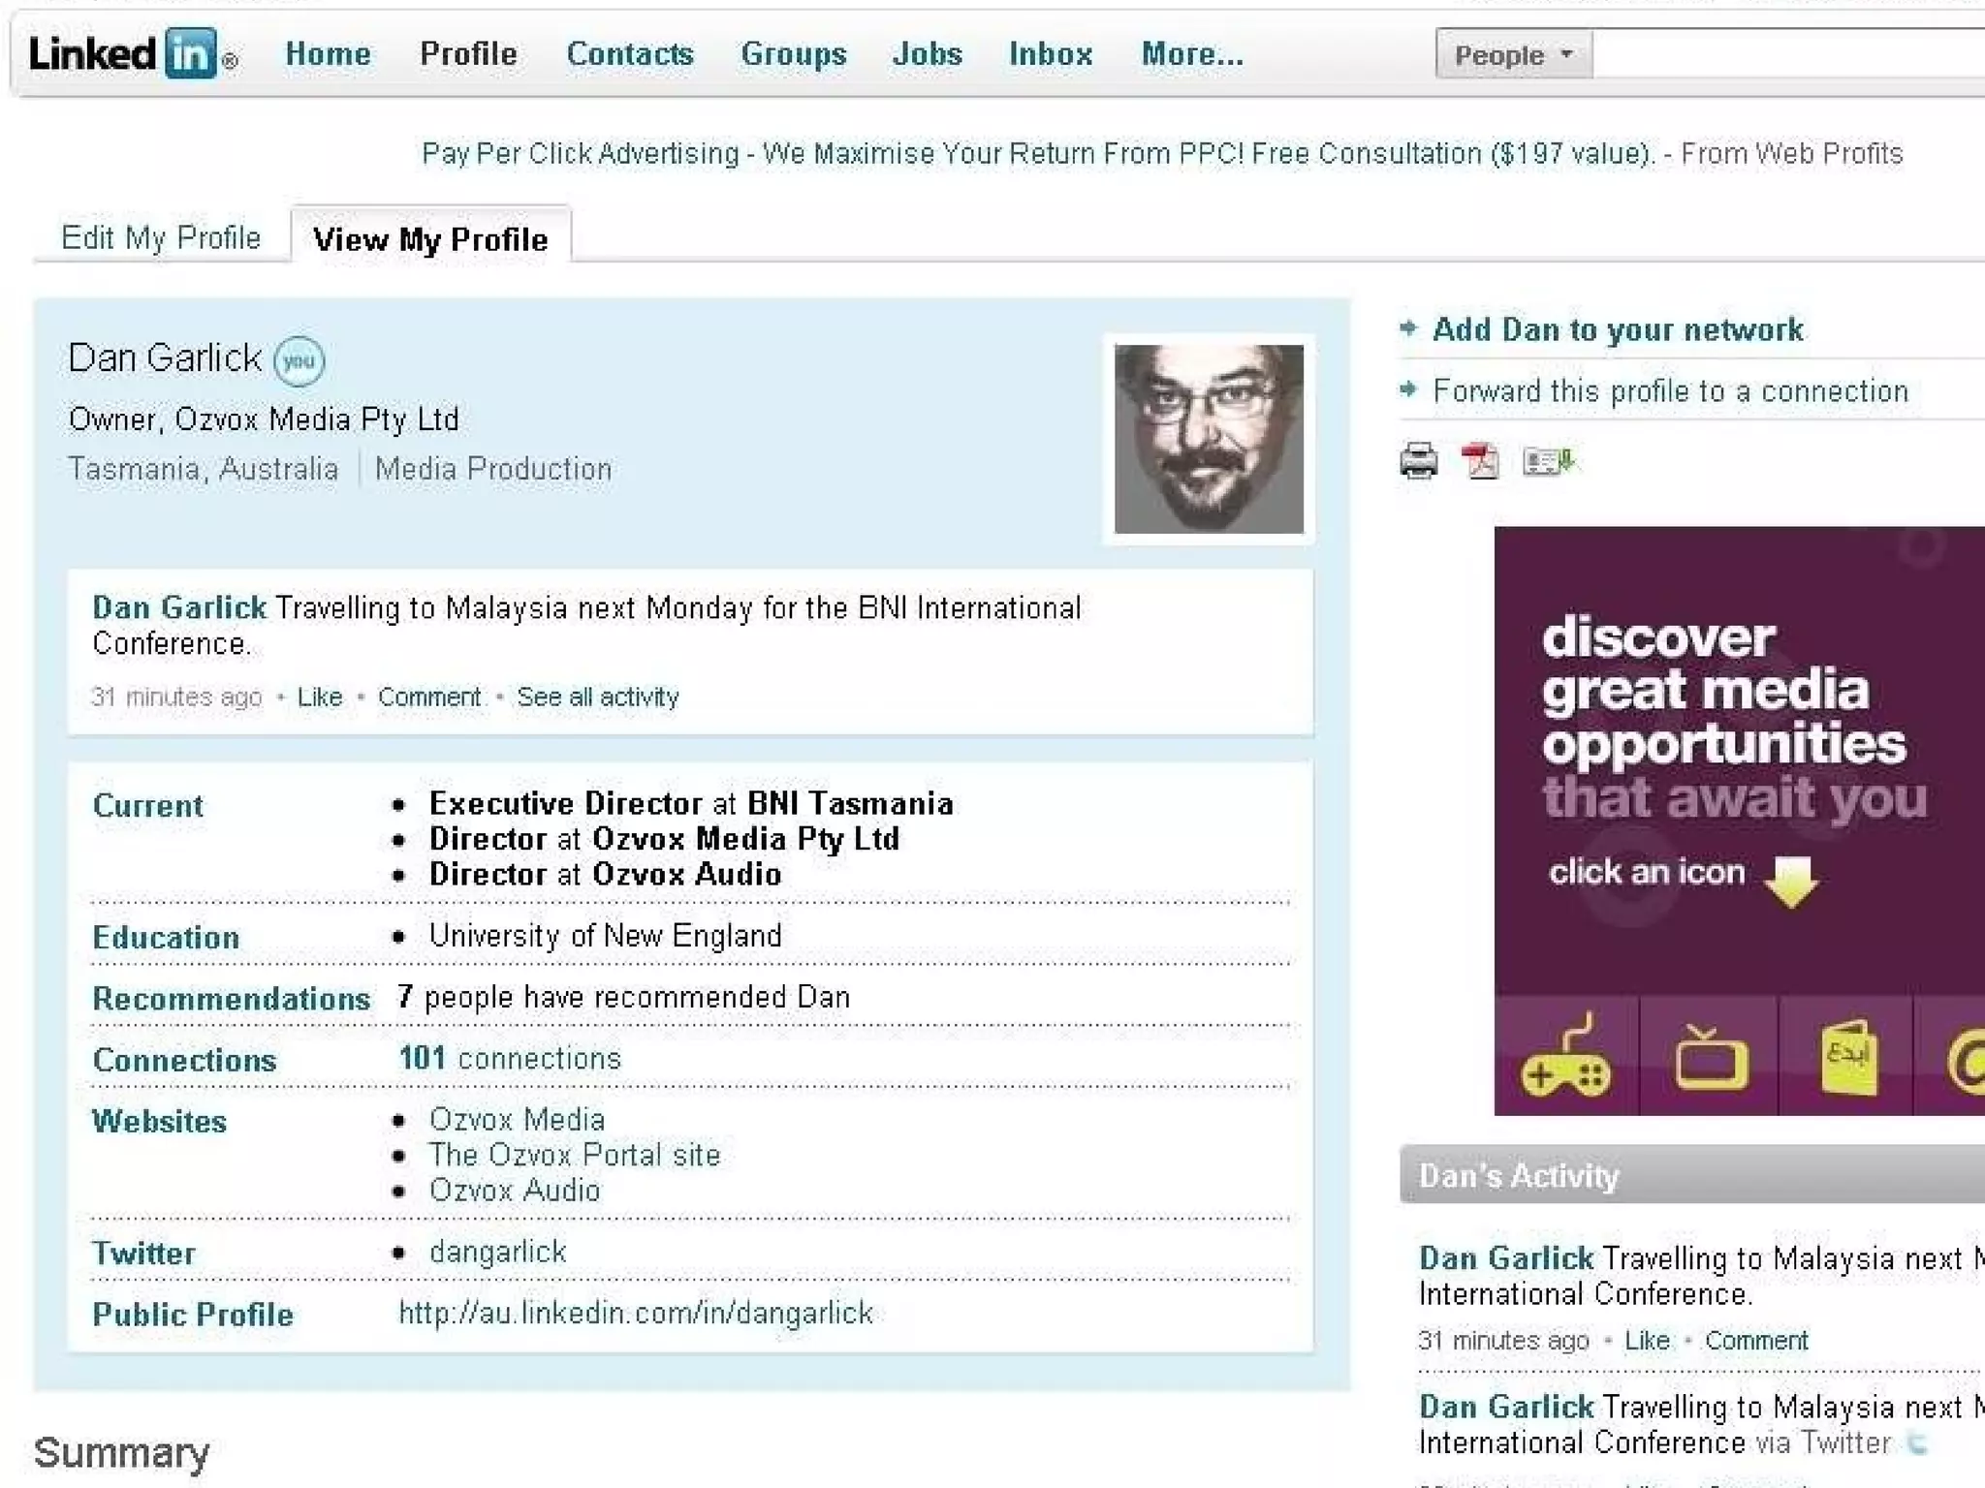Image resolution: width=1985 pixels, height=1488 pixels.
Task: Switch to Edit My Profile tab
Action: point(161,237)
